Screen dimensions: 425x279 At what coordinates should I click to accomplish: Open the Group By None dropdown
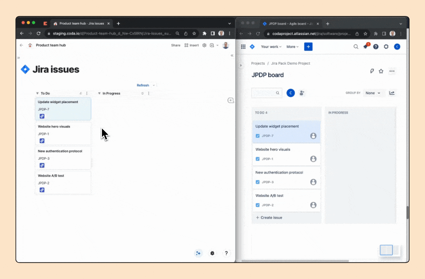373,93
